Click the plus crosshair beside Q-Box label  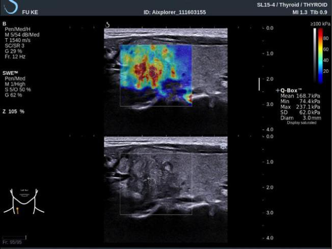pyautogui.click(x=278, y=90)
